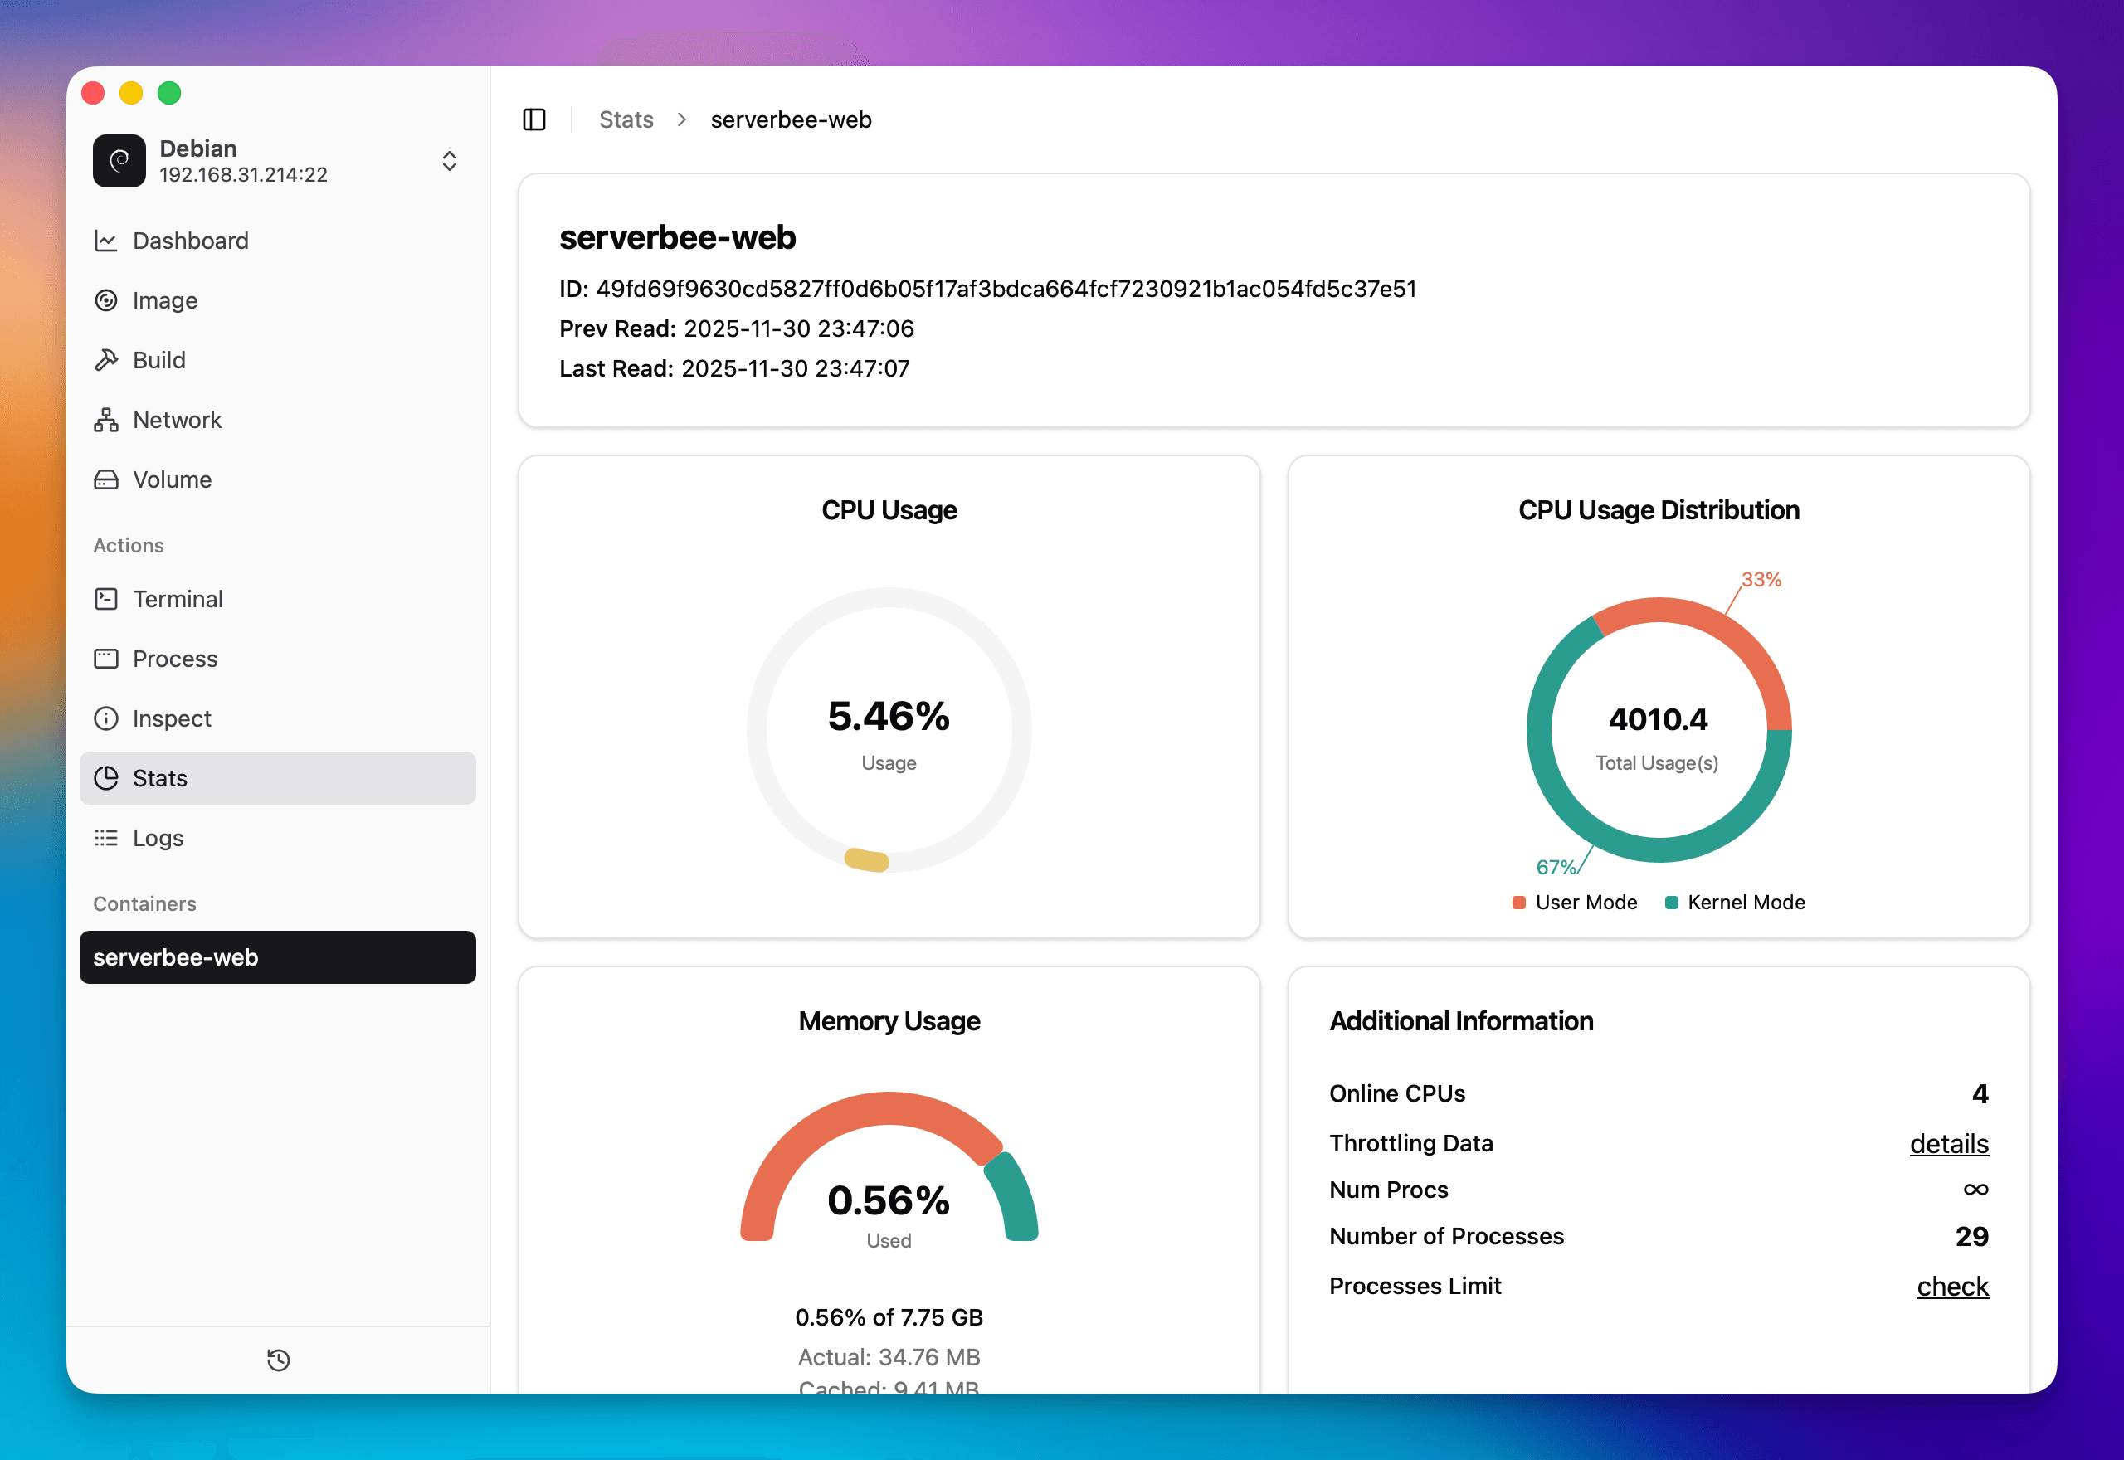Image resolution: width=2124 pixels, height=1460 pixels.
Task: Toggle User Mode series in the legend
Action: 1574,902
